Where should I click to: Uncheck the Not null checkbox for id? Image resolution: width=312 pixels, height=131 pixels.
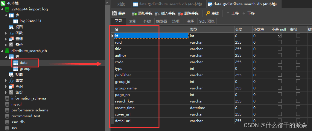(280, 36)
